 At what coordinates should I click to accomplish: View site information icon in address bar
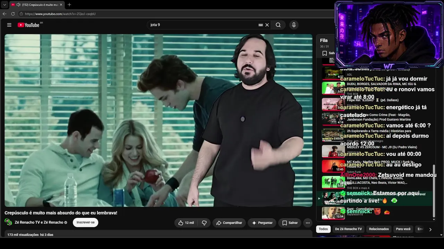(21, 14)
